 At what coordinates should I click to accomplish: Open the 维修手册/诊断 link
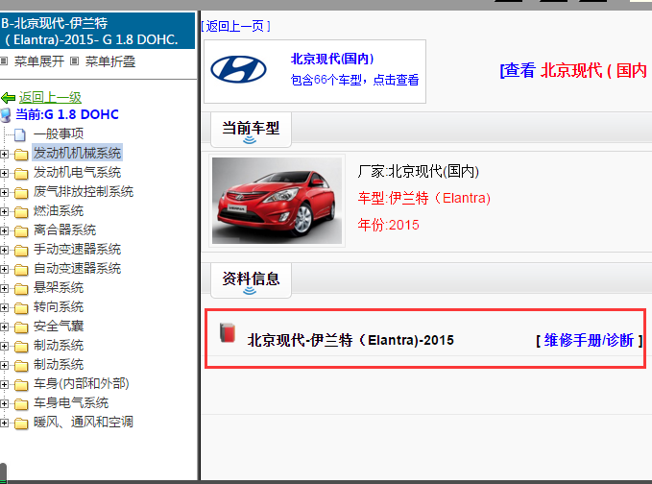point(590,340)
